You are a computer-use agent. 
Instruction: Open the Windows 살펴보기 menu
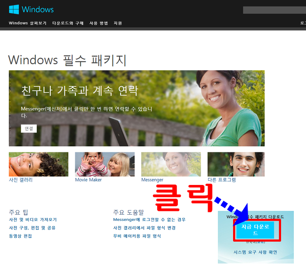(x=27, y=23)
